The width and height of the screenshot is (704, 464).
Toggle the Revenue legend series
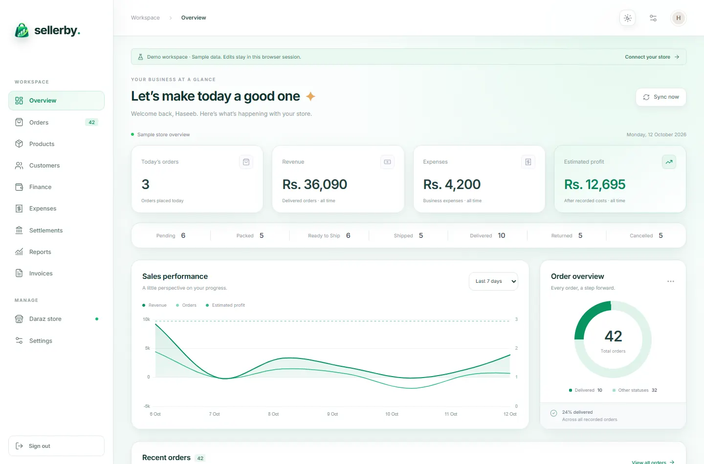point(154,305)
